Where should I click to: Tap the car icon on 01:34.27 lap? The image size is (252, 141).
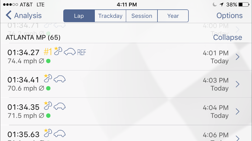70,52
